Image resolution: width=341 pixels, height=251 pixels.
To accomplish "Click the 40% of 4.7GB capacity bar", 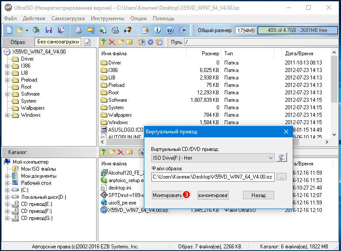I will pos(297,30).
